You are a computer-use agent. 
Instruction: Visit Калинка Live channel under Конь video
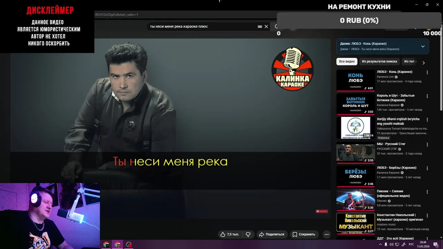tap(385, 77)
